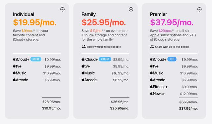Click the Apple Arcade logo in Individual plan

(x=21, y=80)
